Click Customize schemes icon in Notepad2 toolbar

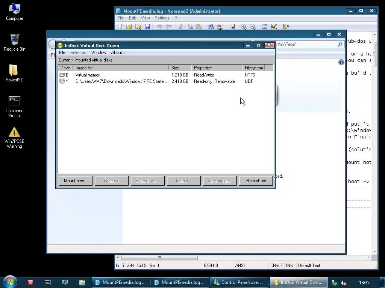point(274,27)
